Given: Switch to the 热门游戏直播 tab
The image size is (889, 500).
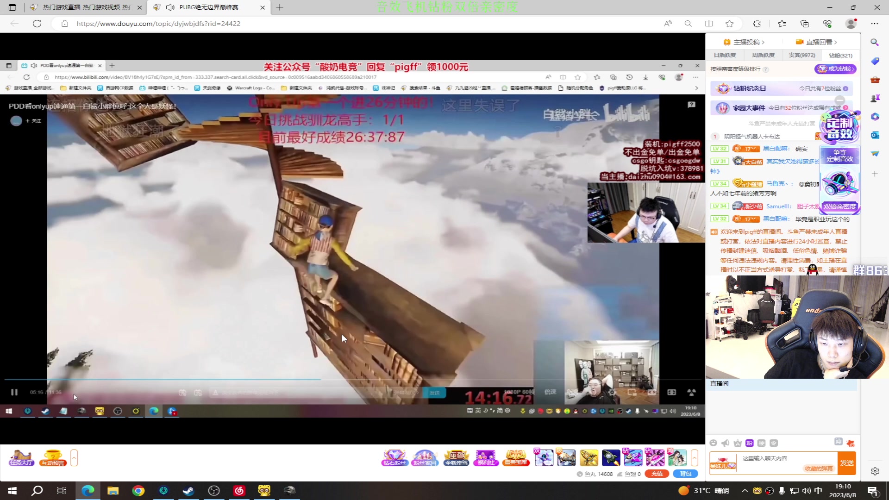Looking at the screenshot, I should point(86,7).
